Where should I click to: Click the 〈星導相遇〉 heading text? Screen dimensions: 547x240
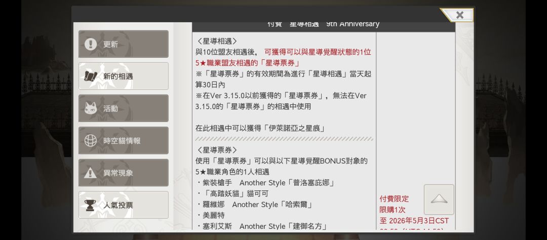click(217, 41)
